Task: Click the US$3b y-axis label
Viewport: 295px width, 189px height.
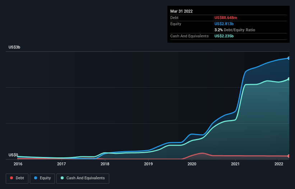Action: (x=14, y=47)
